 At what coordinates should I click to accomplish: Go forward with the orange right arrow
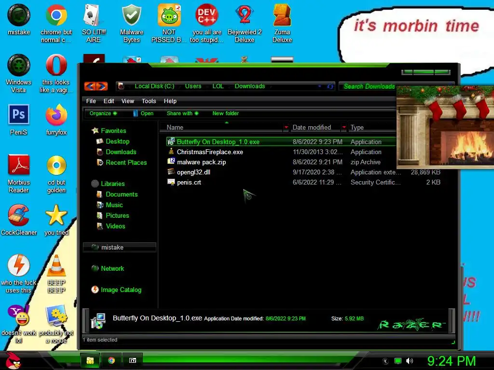pos(102,86)
